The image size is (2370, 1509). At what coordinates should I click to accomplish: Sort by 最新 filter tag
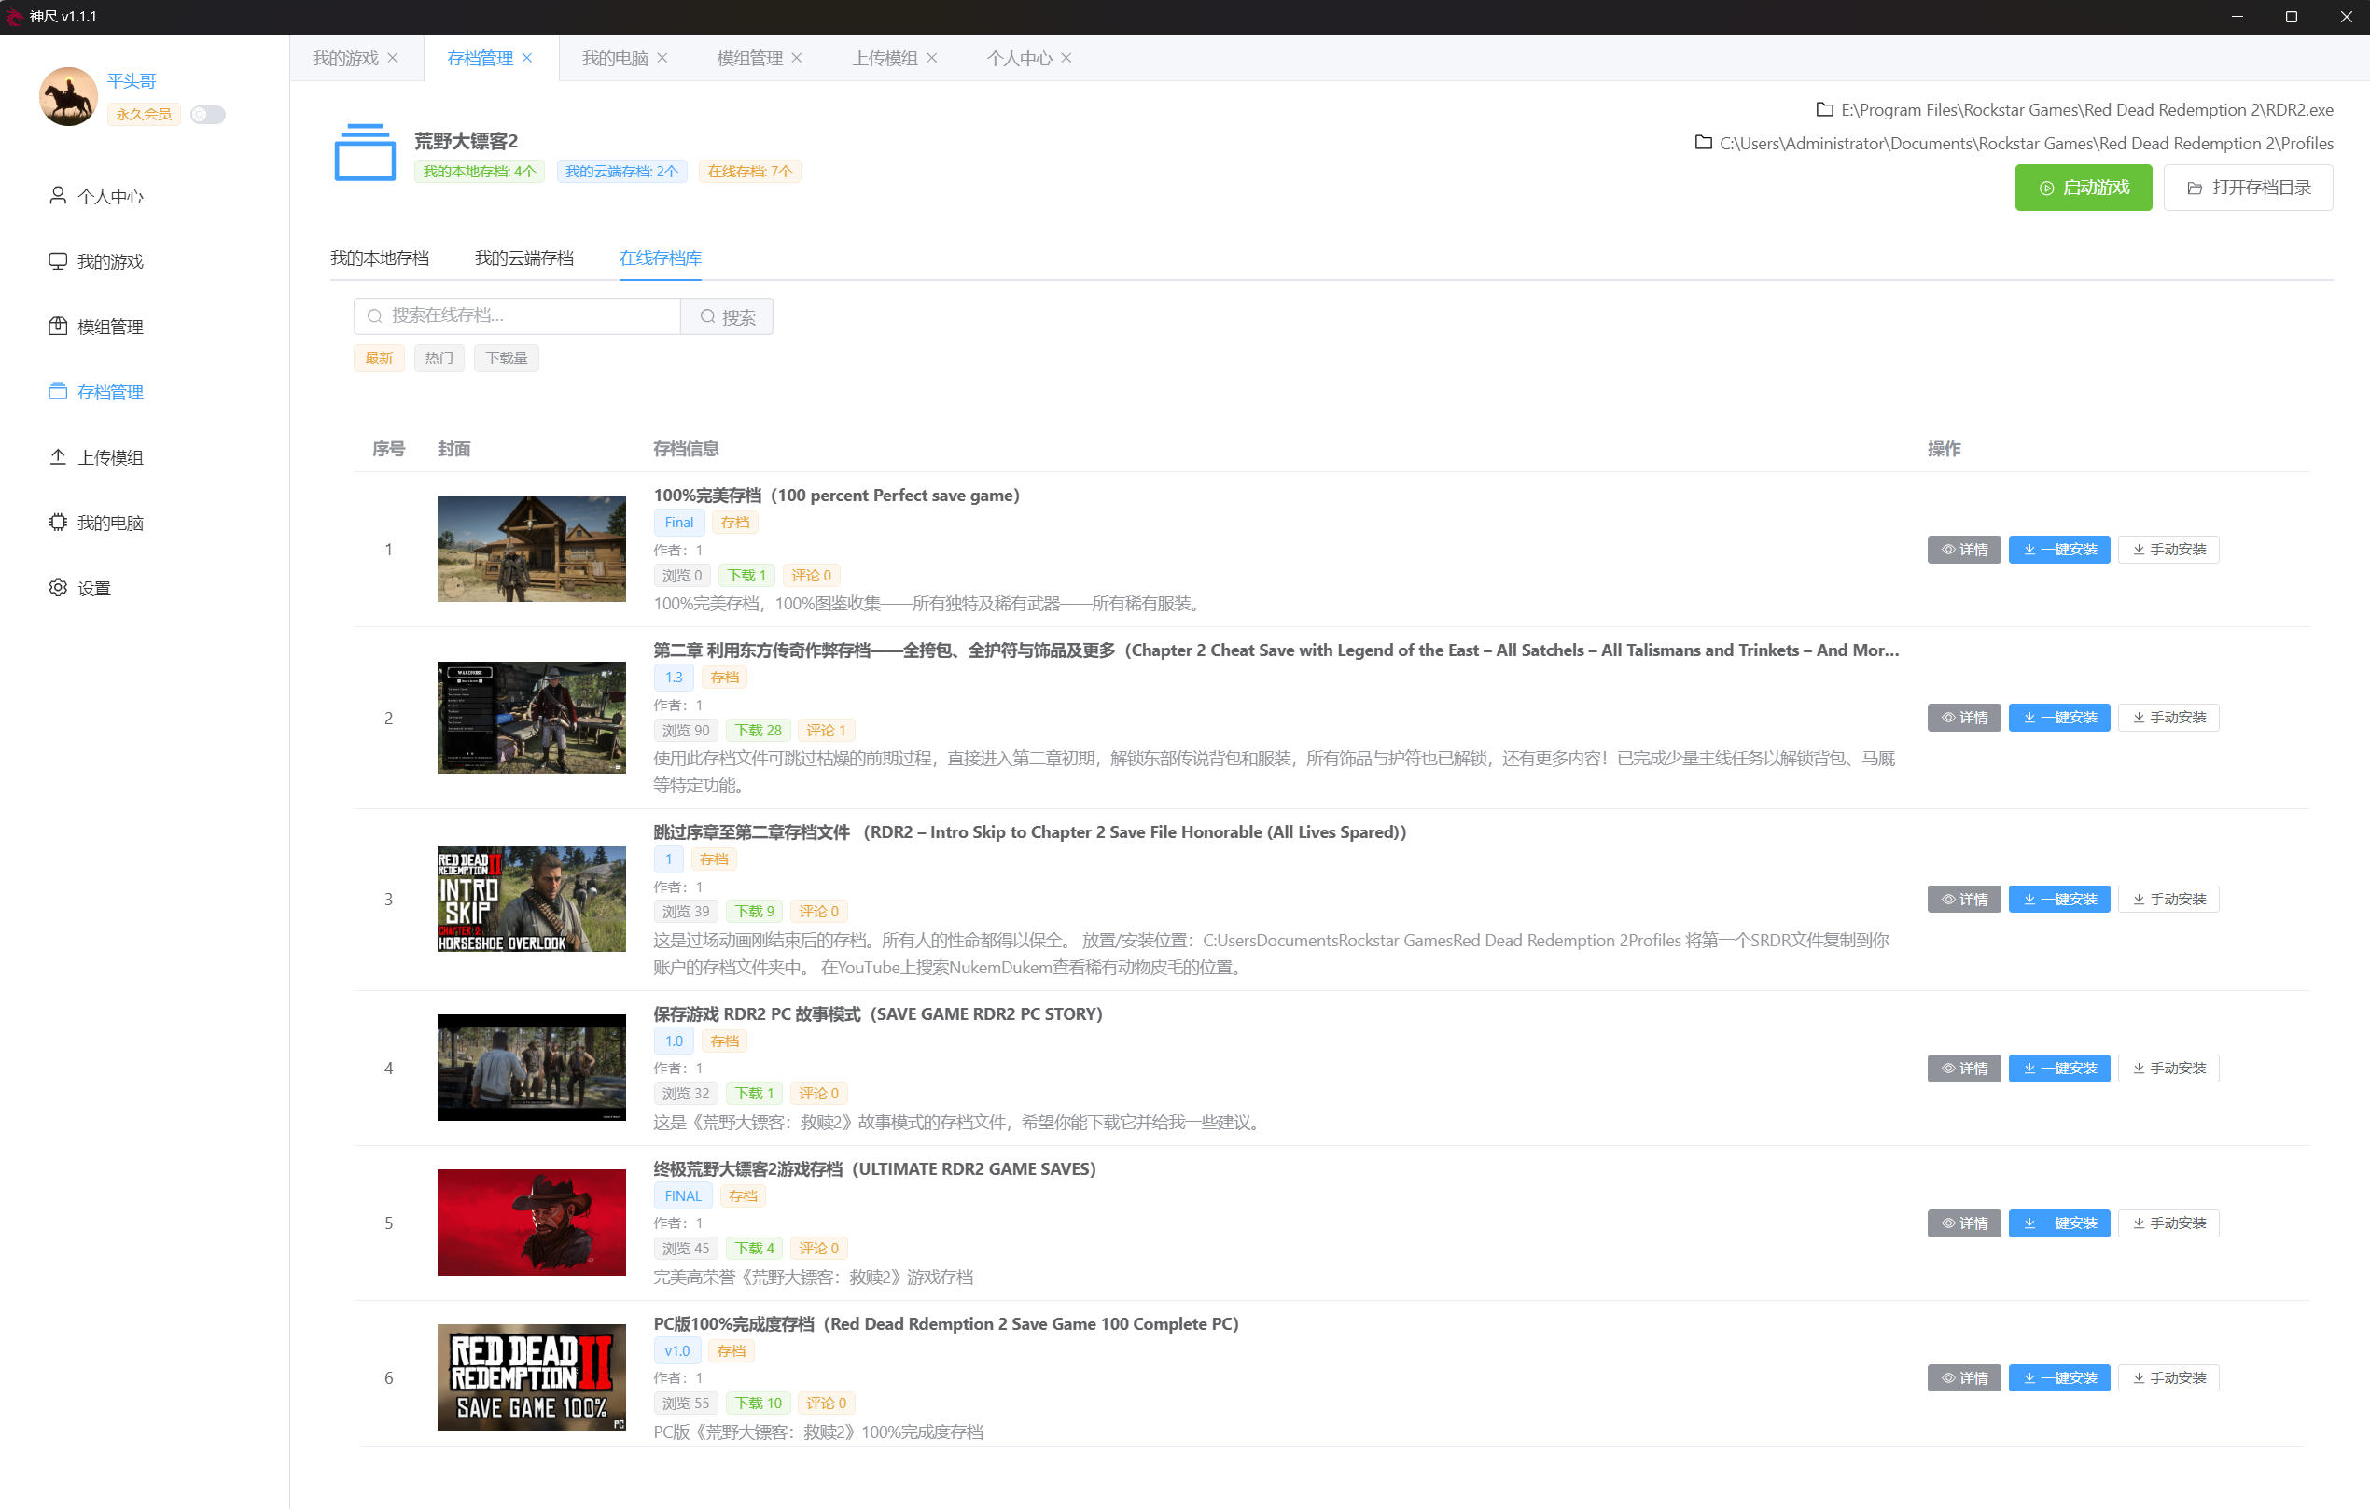point(379,358)
